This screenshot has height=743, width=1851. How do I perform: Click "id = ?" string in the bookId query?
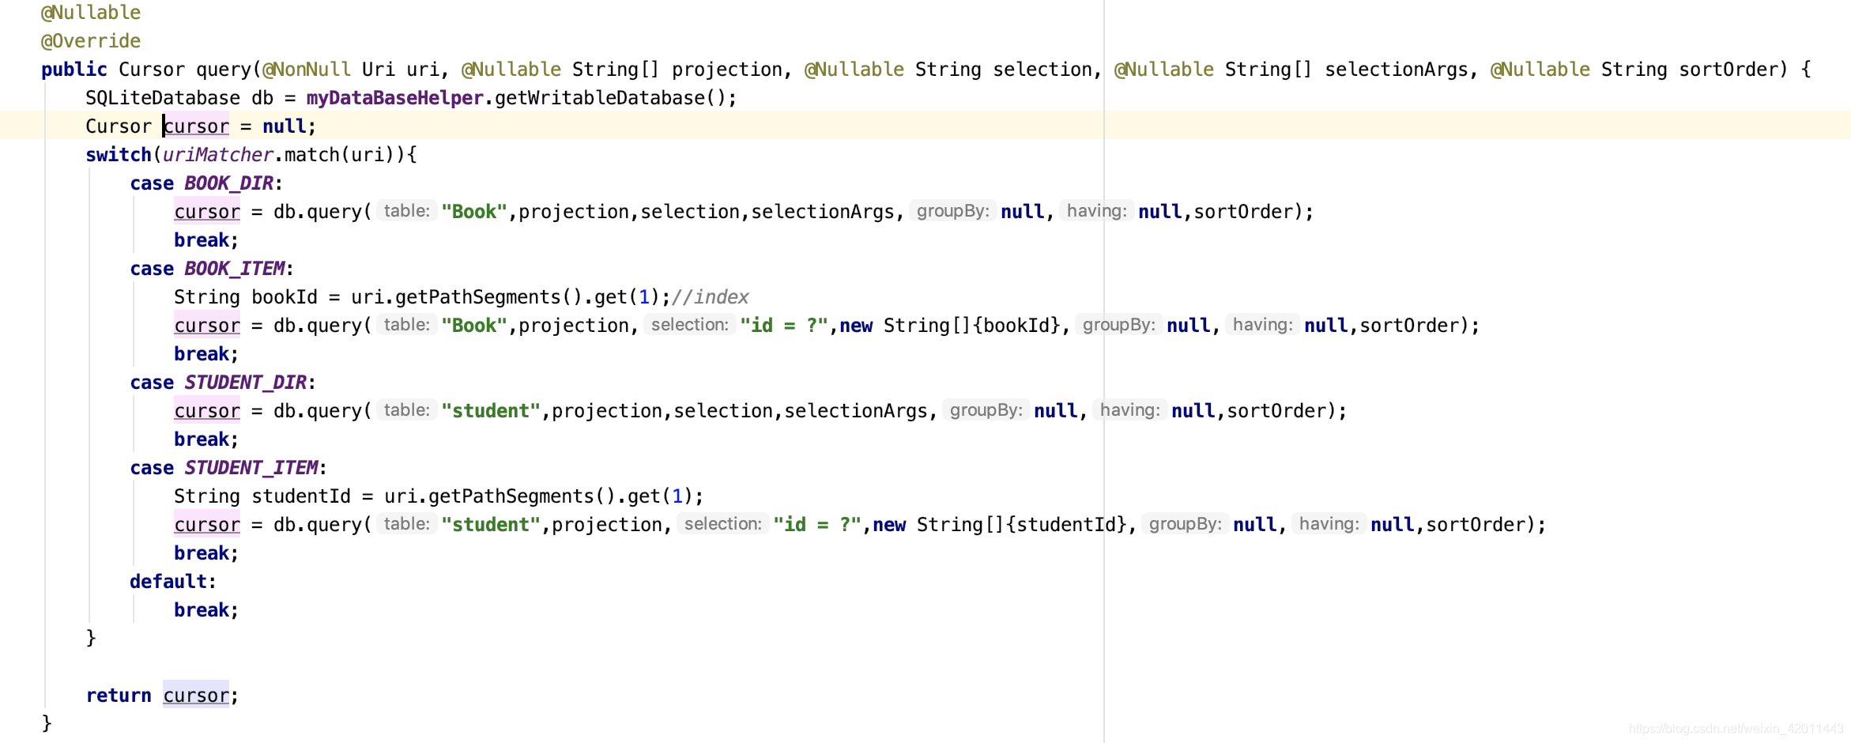[x=784, y=326]
